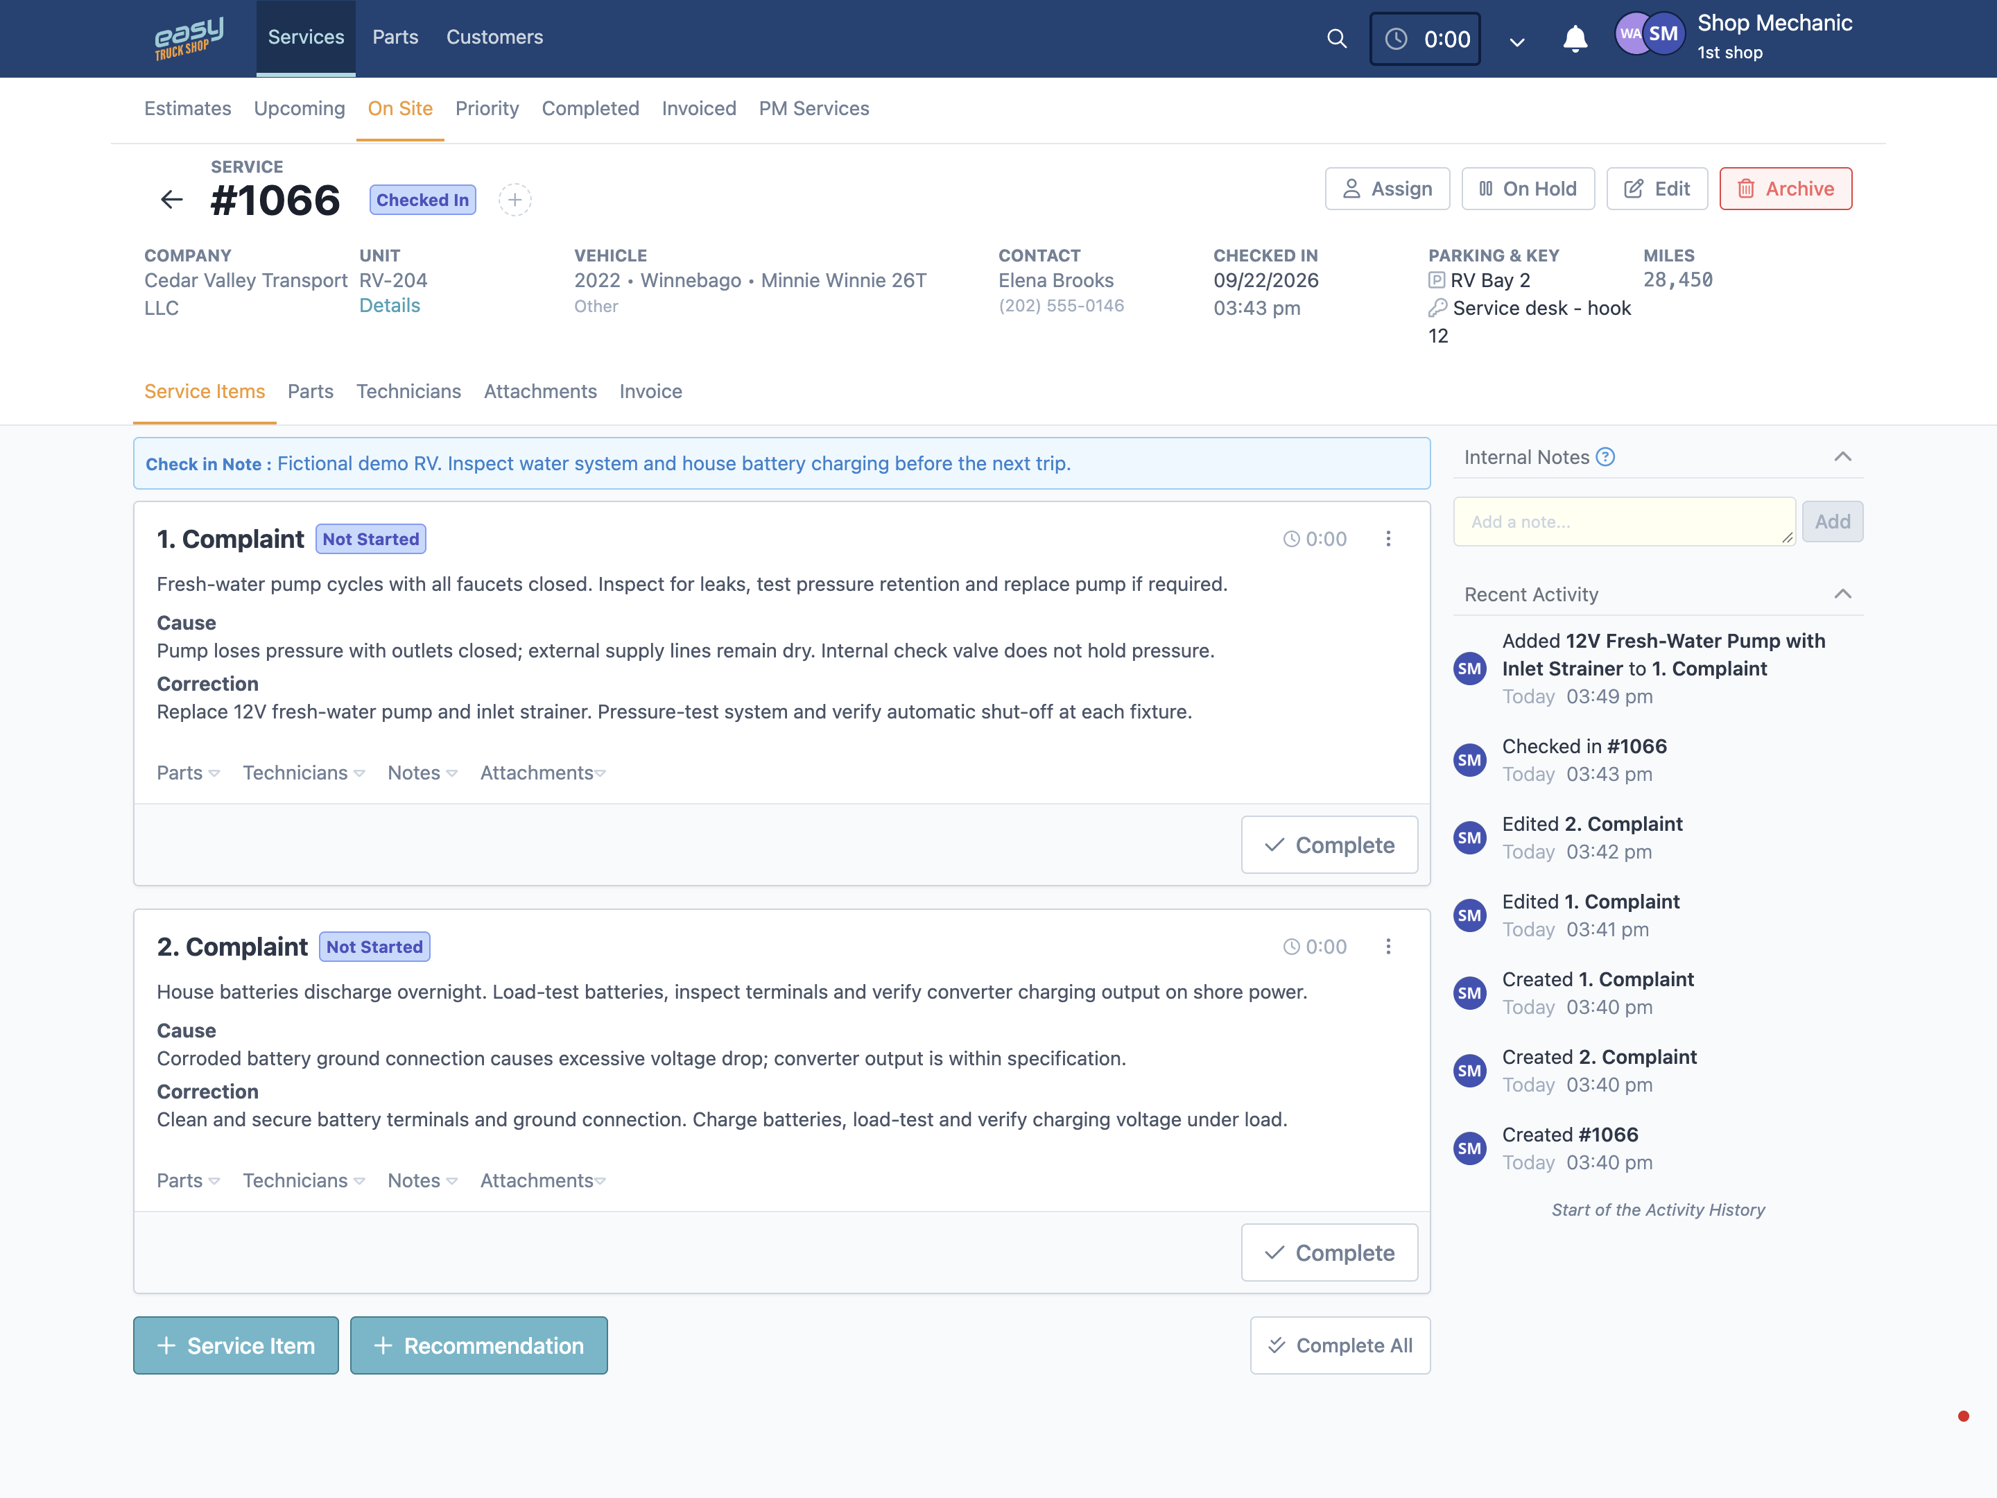Viewport: 1997px width, 1498px height.
Task: Switch to the Technicians tab of the service
Action: (409, 392)
